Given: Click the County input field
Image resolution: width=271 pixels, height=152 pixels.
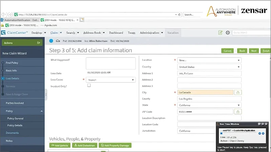Looking at the screenshot, I should point(209,99).
